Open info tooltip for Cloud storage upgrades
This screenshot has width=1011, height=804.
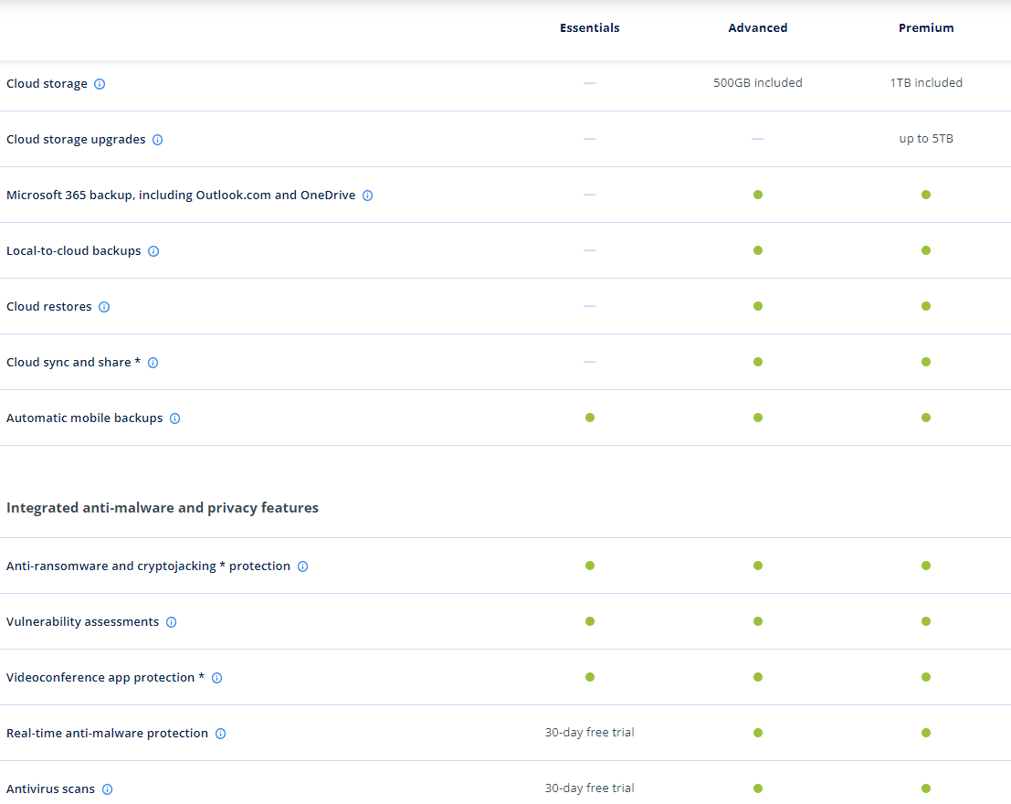coord(157,140)
